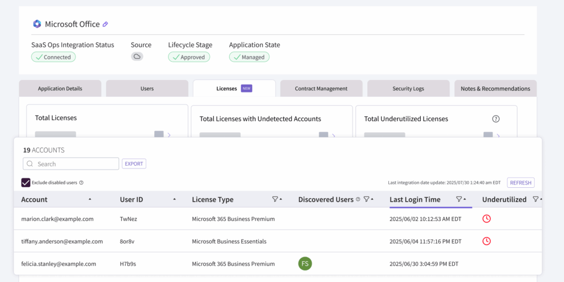
Task: Open the License Type column filter
Action: 275,199
